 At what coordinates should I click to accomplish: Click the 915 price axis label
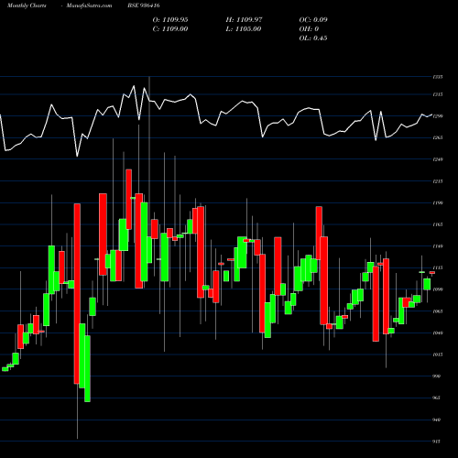[437, 442]
